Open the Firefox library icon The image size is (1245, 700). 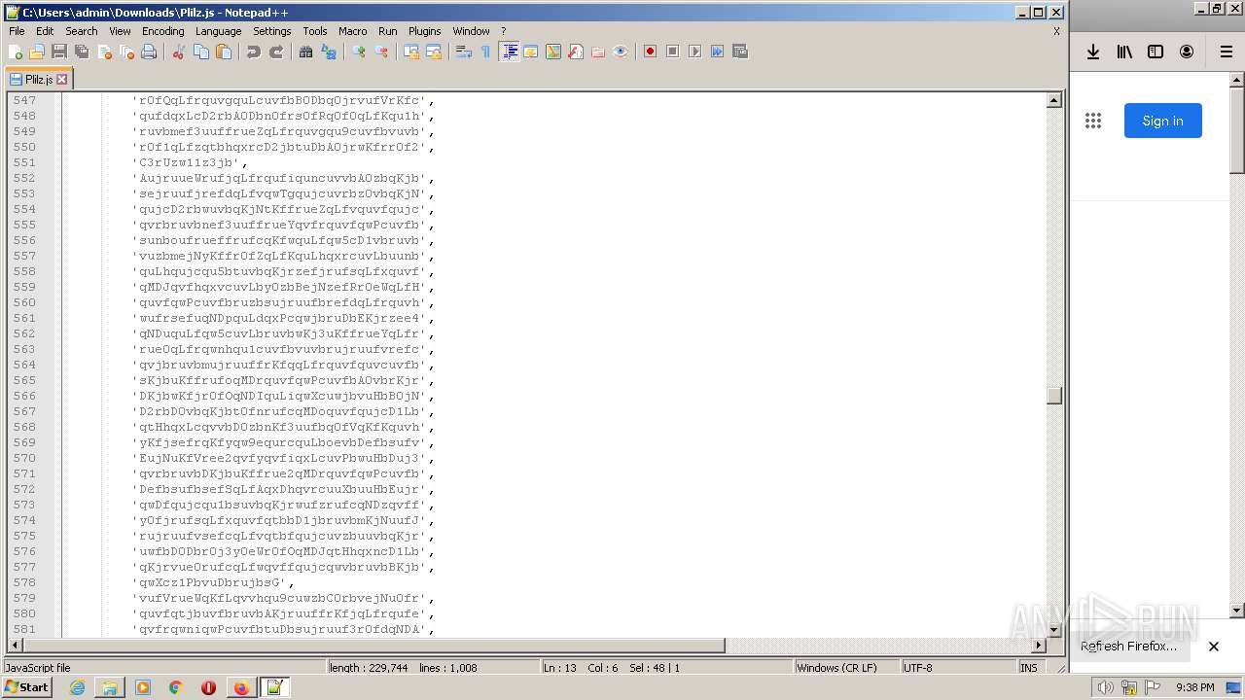pos(1124,52)
